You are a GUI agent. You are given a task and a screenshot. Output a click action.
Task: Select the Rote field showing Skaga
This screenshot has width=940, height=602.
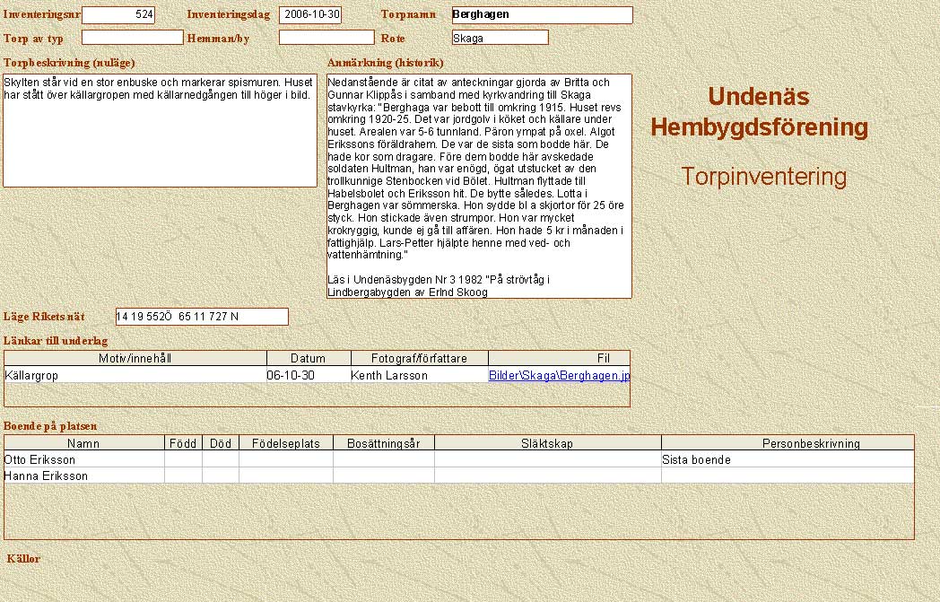500,38
